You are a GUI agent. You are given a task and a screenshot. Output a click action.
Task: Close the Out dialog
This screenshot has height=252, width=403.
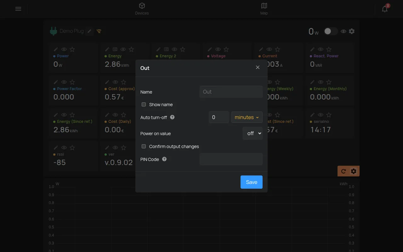[258, 67]
